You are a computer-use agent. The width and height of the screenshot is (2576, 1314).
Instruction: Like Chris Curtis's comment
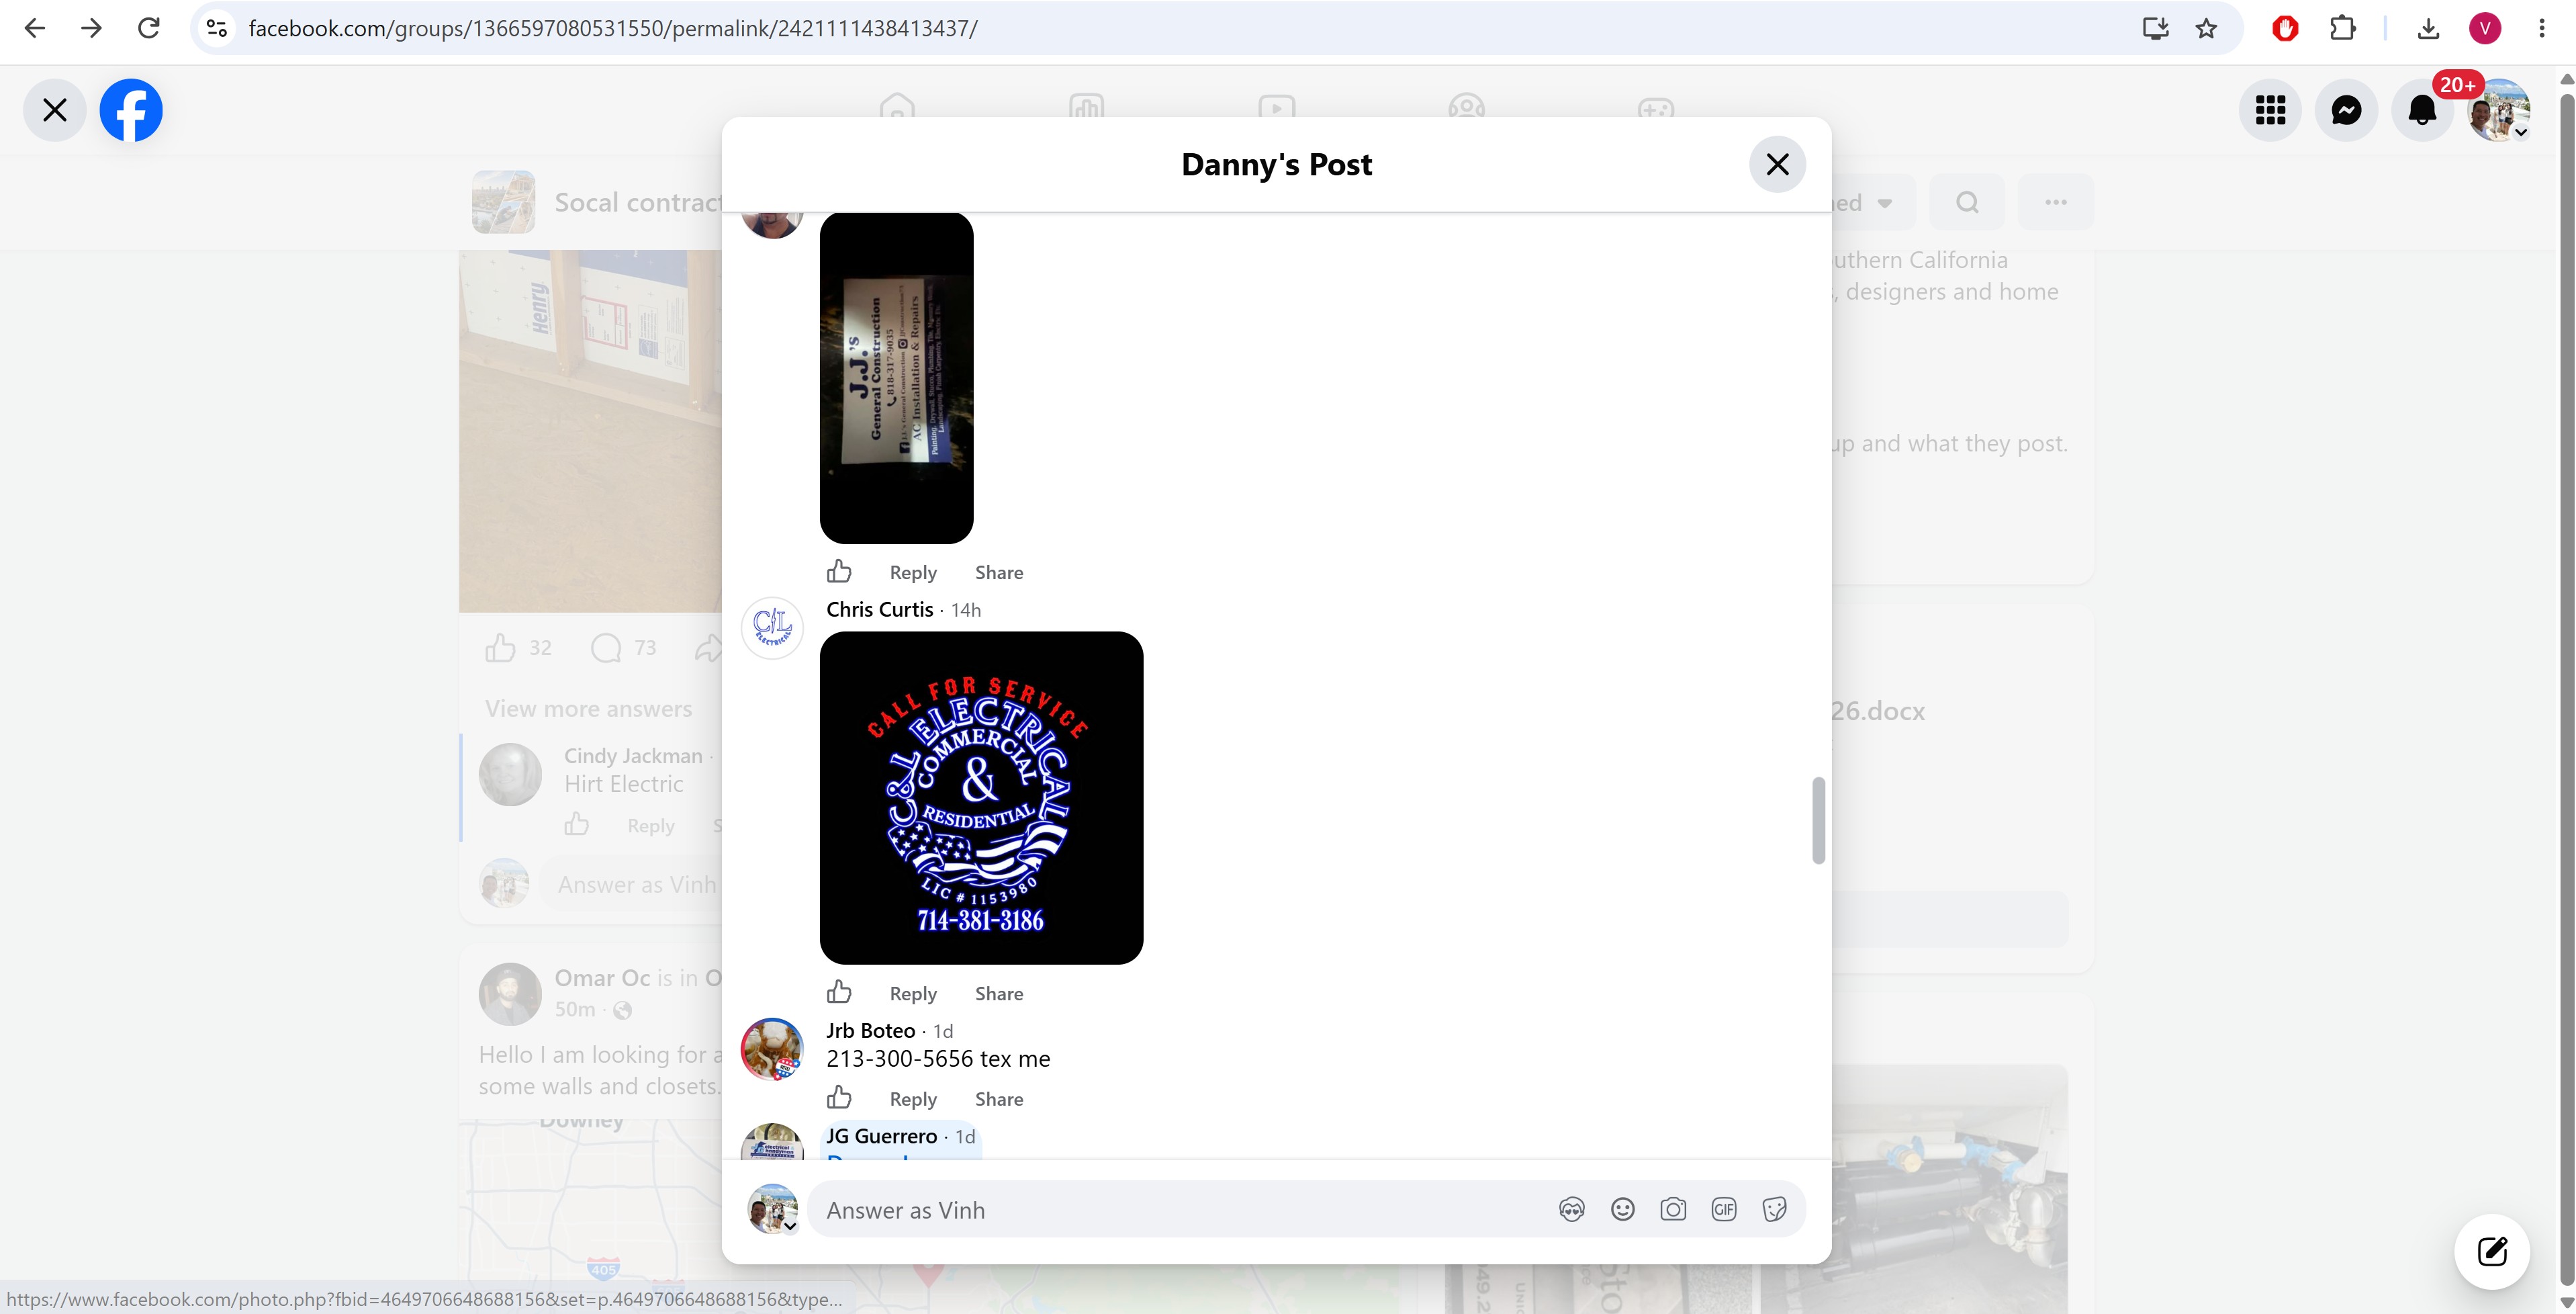click(839, 992)
